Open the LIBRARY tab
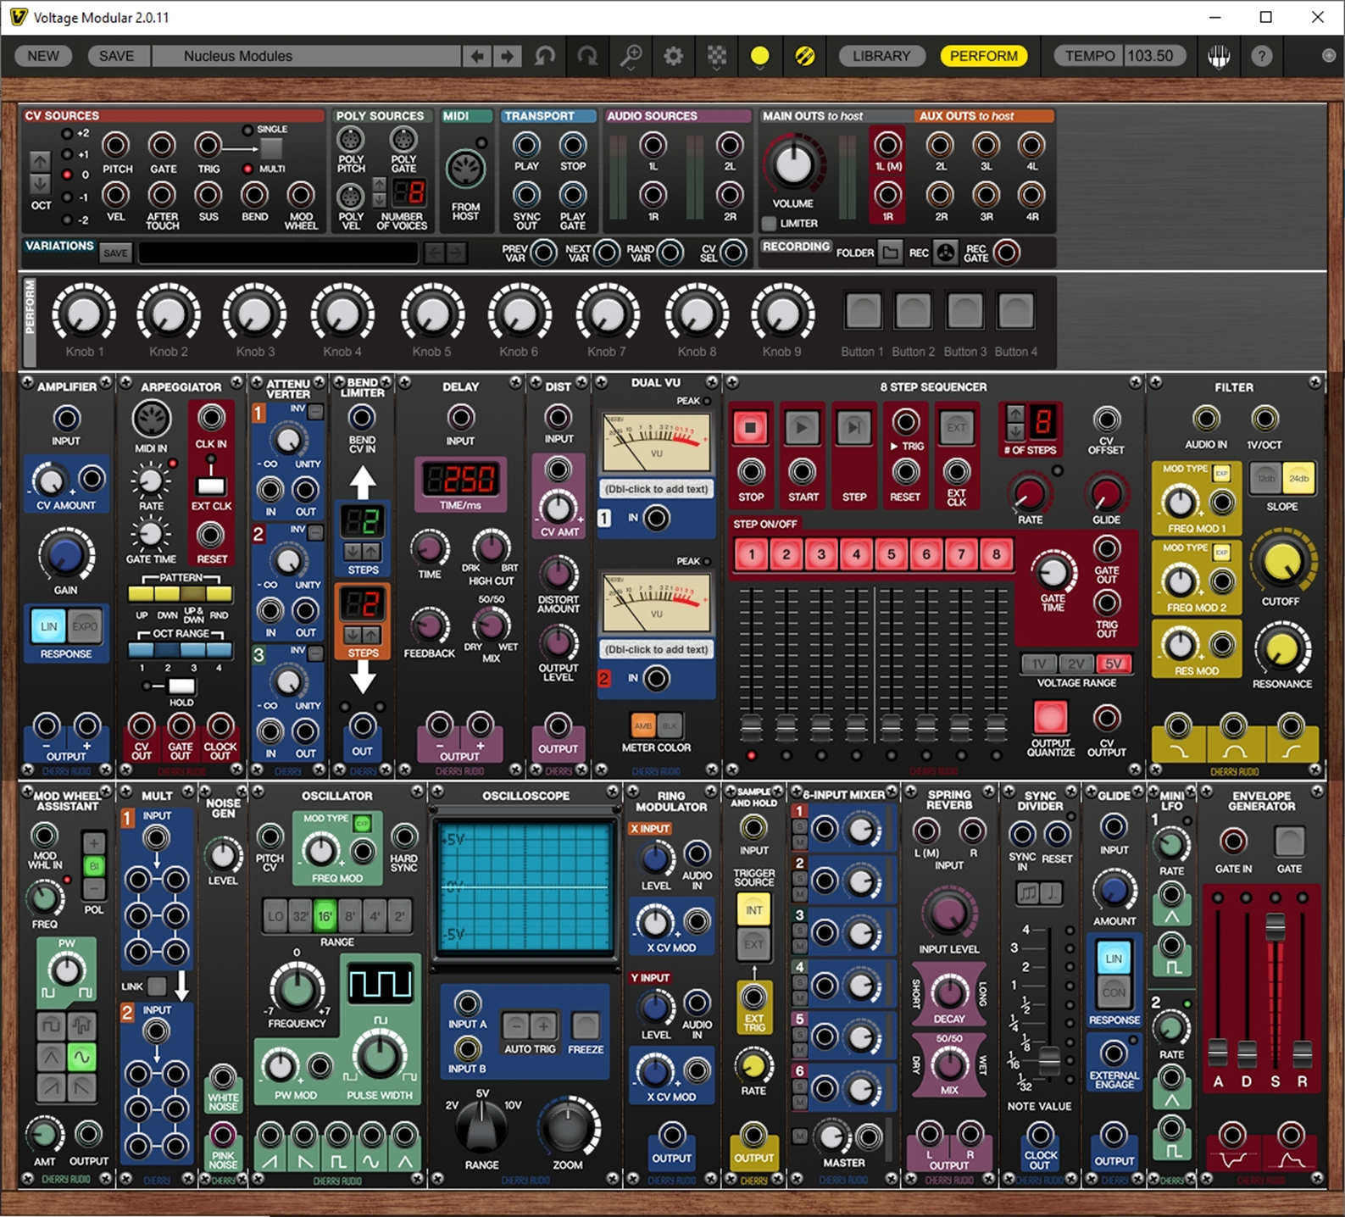Image resolution: width=1345 pixels, height=1217 pixels. pyautogui.click(x=881, y=56)
